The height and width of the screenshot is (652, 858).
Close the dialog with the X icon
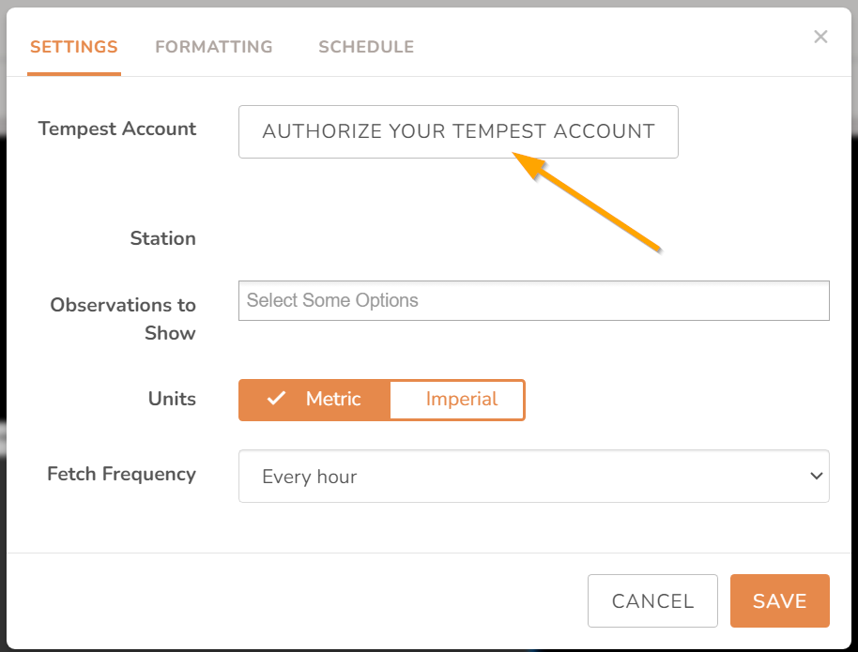(820, 37)
